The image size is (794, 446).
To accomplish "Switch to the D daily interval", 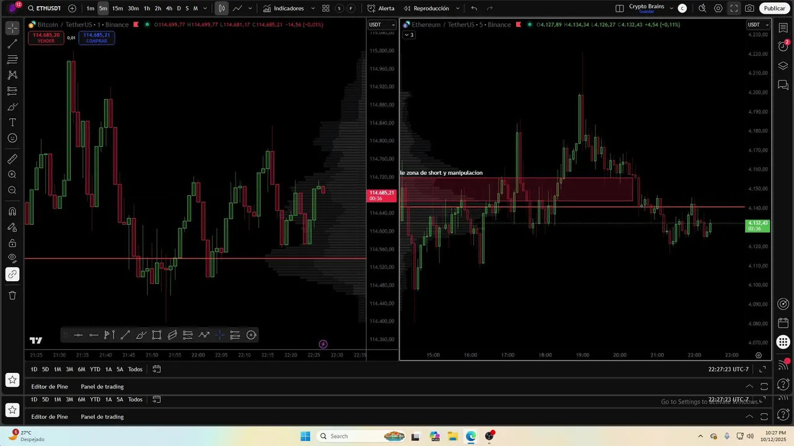I will 179,8.
